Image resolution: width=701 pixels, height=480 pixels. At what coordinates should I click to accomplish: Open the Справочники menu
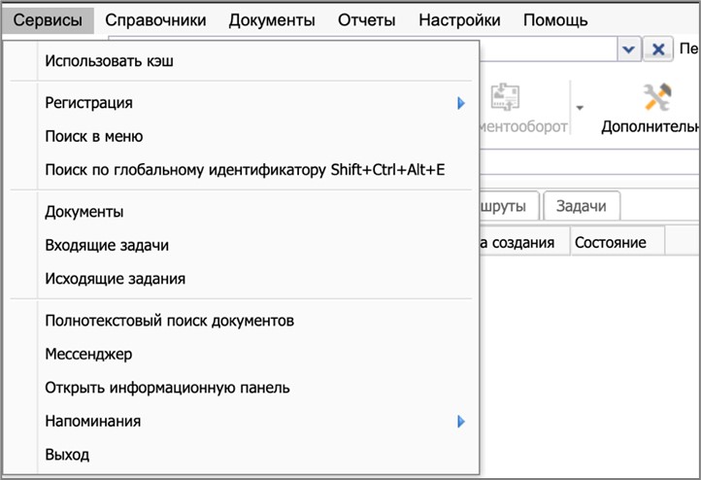tap(155, 19)
